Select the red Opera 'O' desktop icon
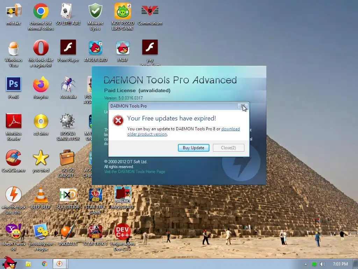This screenshot has height=269, width=358. click(x=41, y=48)
